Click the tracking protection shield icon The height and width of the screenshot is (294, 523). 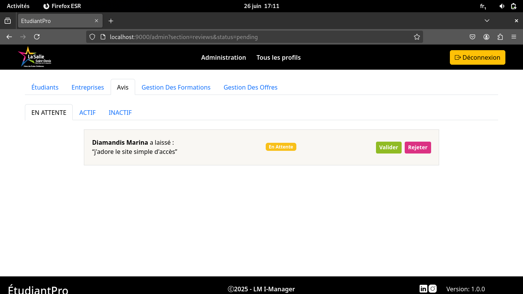tap(92, 37)
